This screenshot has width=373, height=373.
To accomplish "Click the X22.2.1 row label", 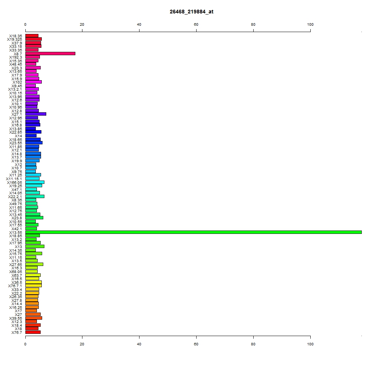I will [15, 197].
